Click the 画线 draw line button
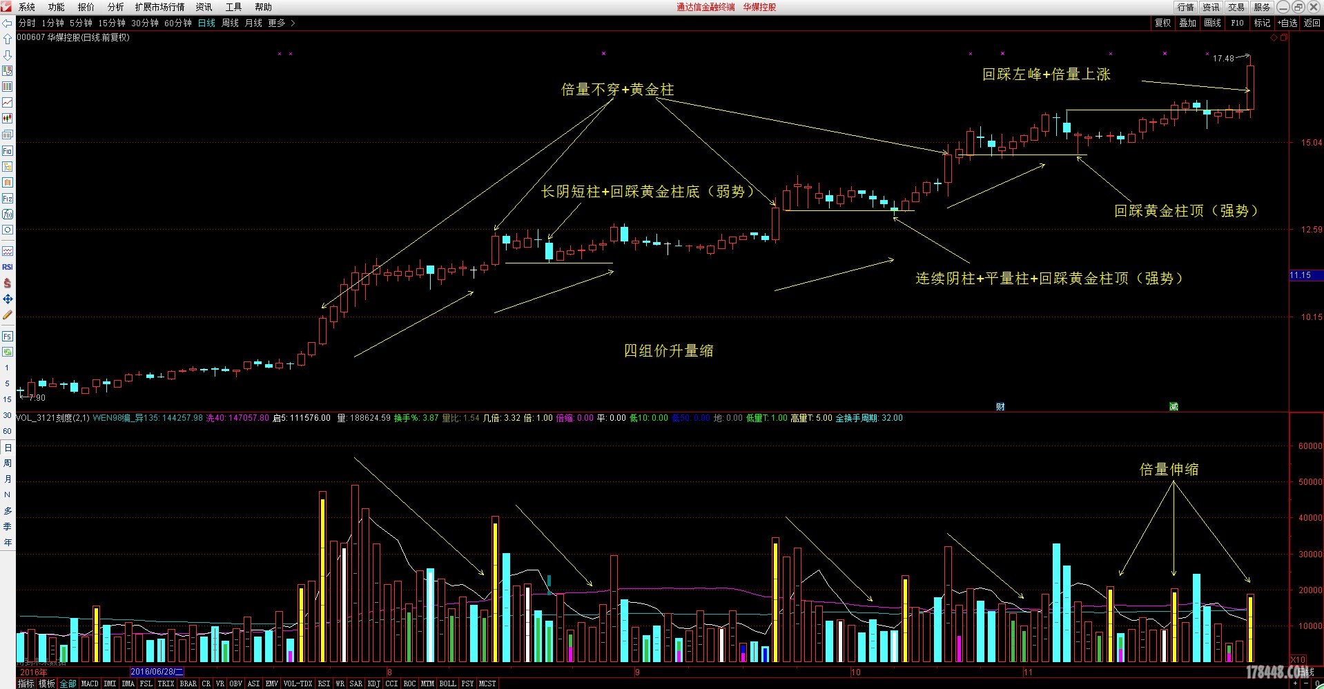 pyautogui.click(x=1212, y=23)
